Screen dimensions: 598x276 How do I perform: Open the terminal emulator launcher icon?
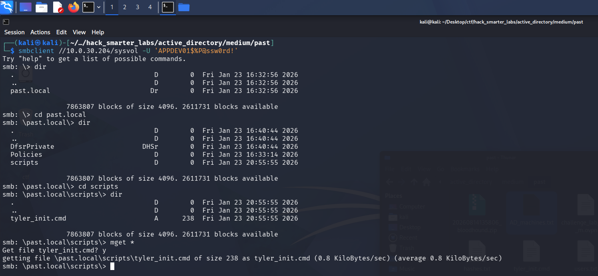[x=88, y=7]
